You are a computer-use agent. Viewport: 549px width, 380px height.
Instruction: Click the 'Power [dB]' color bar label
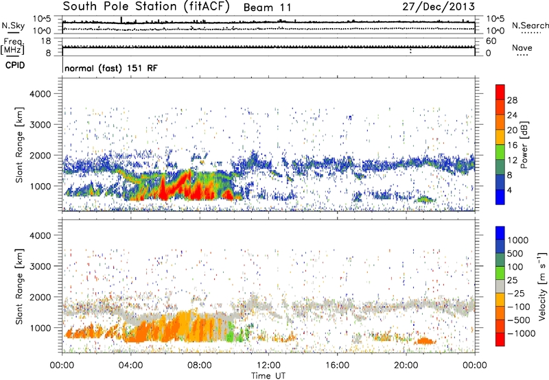point(524,145)
